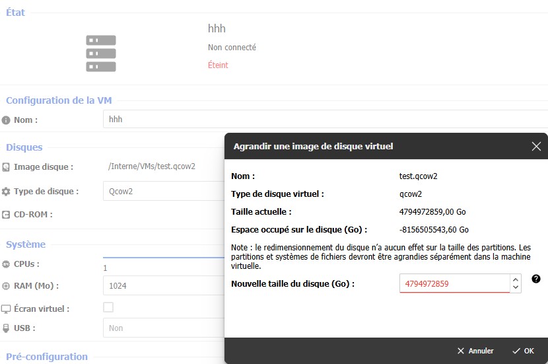Click the CD-ROM drive icon
The width and height of the screenshot is (548, 364).
pos(6,215)
